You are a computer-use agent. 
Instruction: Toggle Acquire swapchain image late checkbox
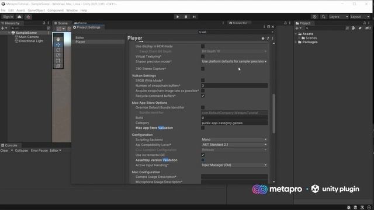(203, 91)
